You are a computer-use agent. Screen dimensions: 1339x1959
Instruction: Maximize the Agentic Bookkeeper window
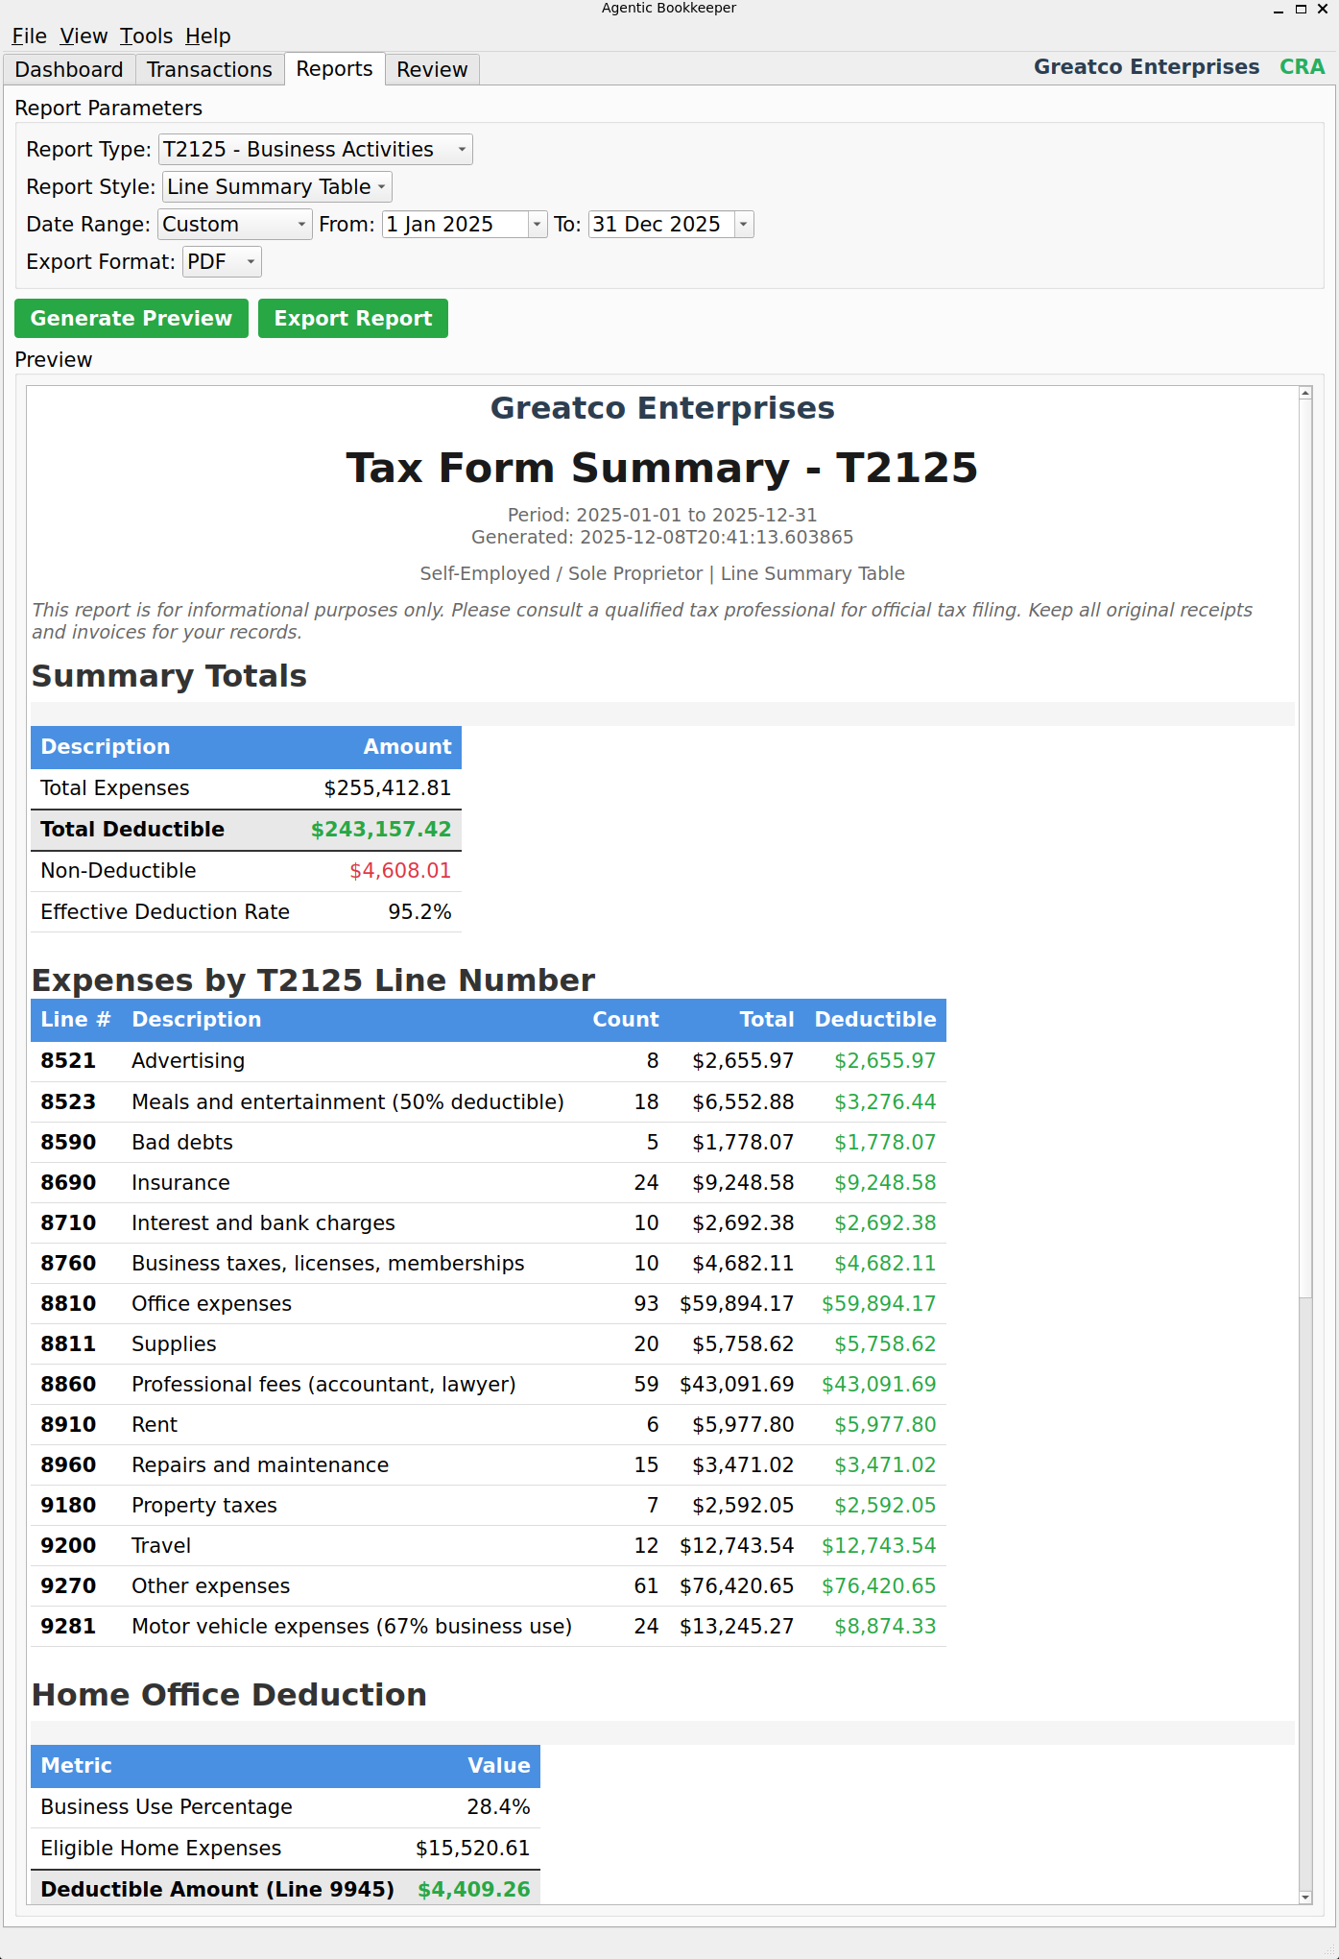(1301, 9)
